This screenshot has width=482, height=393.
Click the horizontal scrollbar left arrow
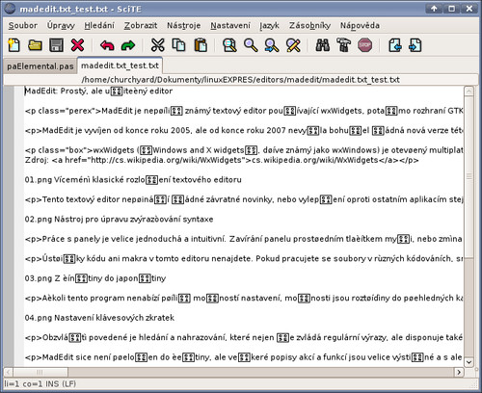tap(8, 372)
